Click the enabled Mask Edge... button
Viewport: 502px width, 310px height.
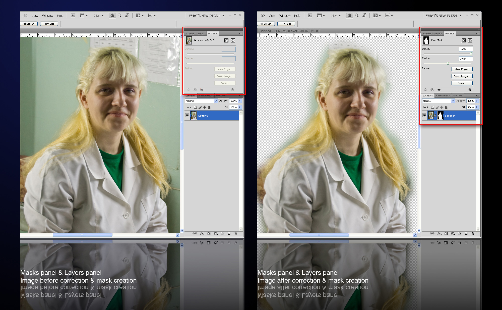[462, 69]
